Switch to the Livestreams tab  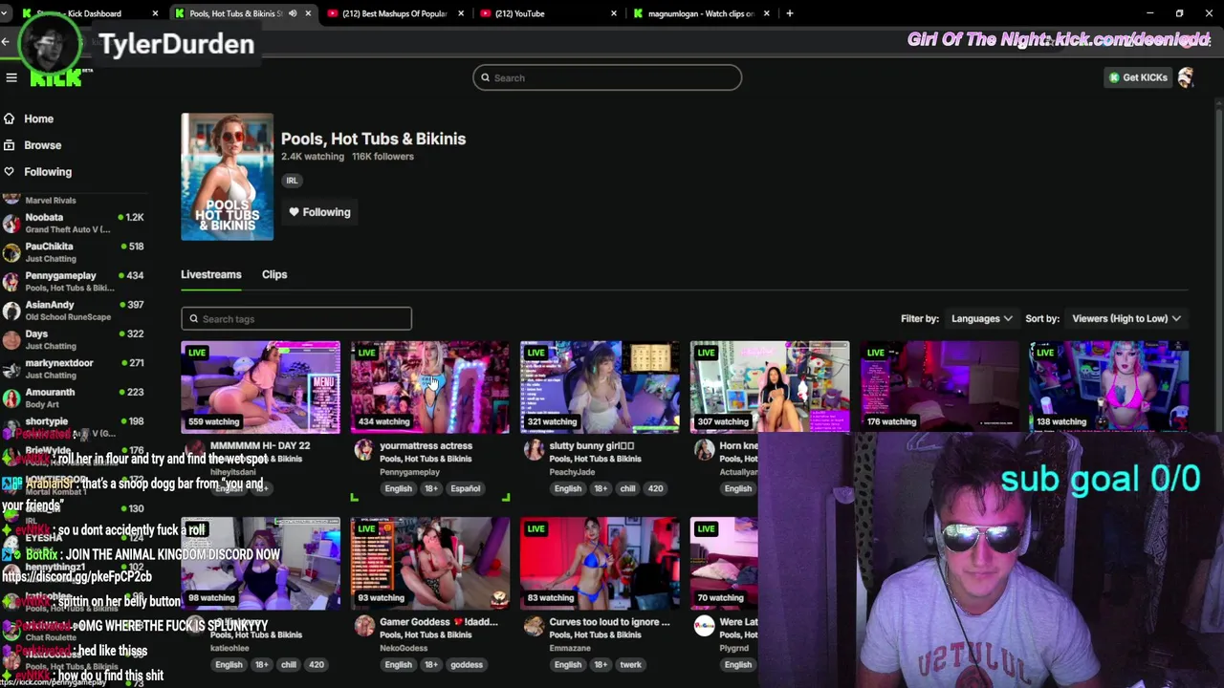pyautogui.click(x=210, y=274)
